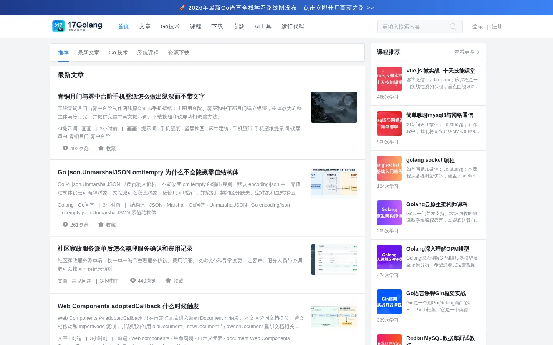Click the UnmarshalJSON article cover image
Screen dimensions: 553x345
(334, 183)
